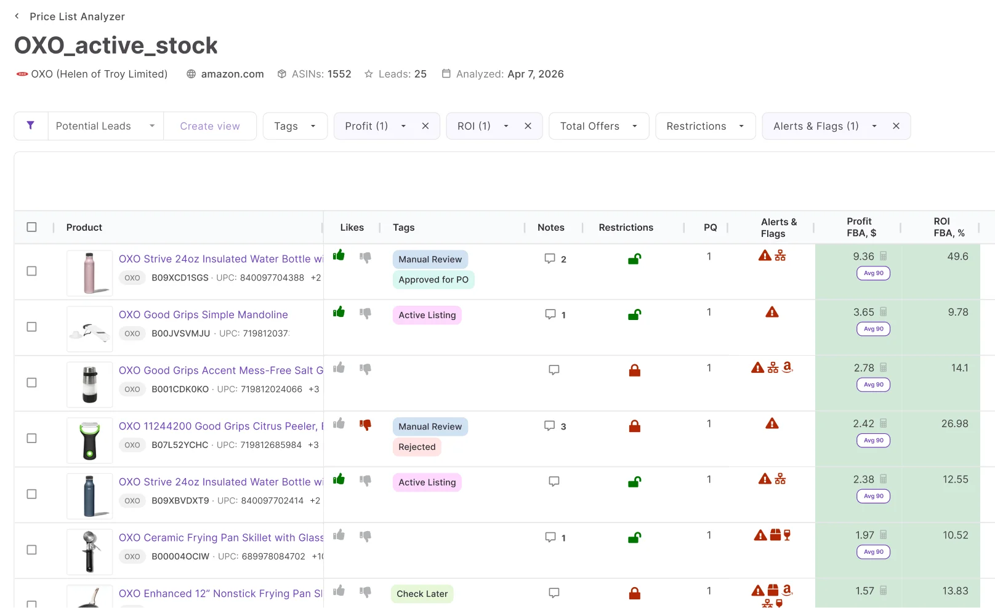995x608 pixels.
Task: Thumbs up the OXO Good Grips Accent Mess-Free Salt row
Action: pyautogui.click(x=339, y=368)
